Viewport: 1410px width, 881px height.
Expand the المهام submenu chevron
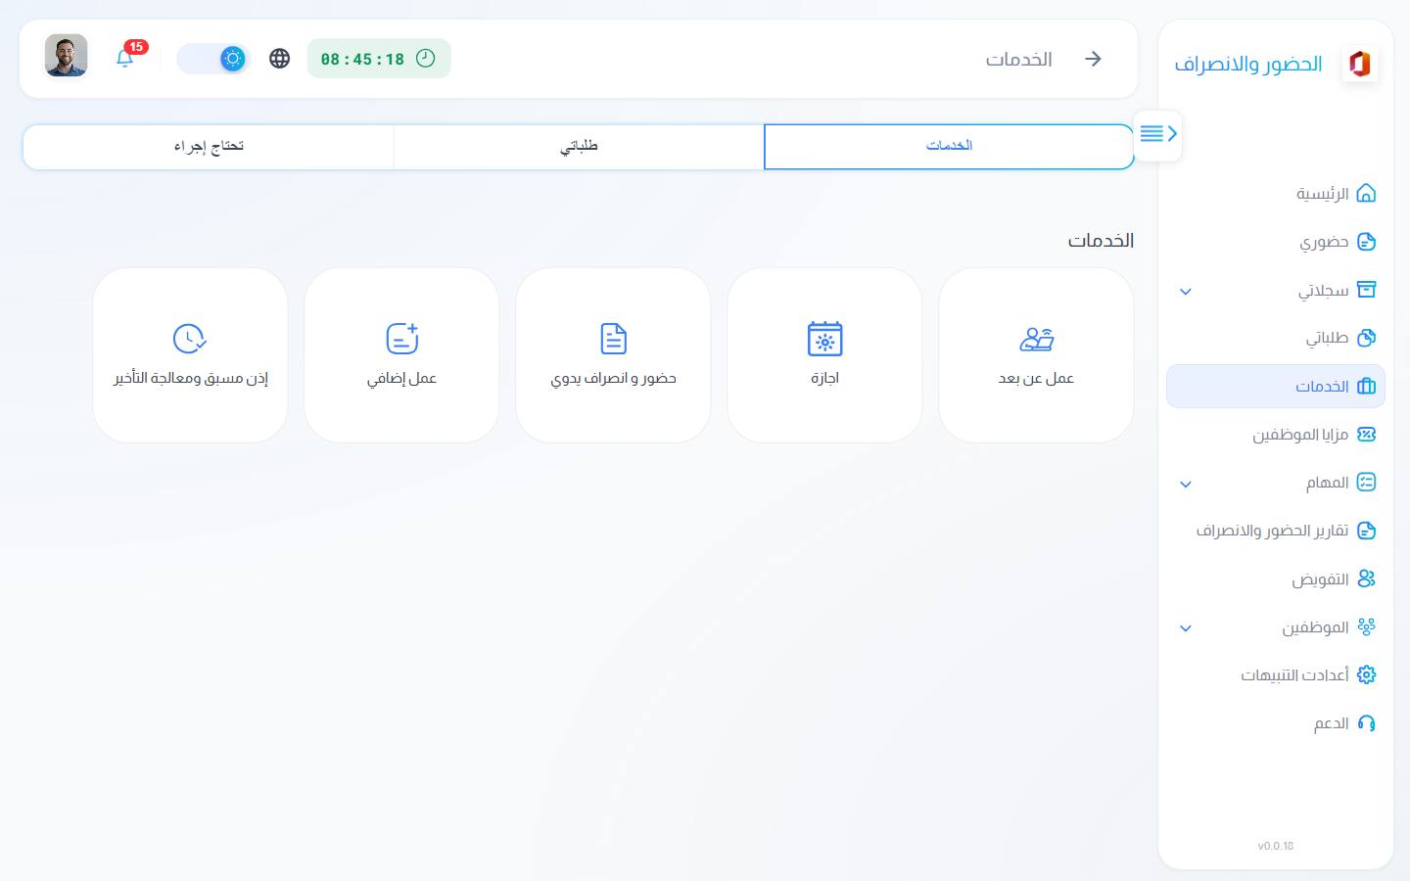1186,484
